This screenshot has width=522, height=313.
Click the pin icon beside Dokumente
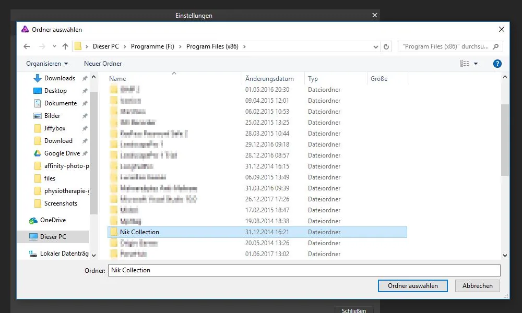coord(85,103)
